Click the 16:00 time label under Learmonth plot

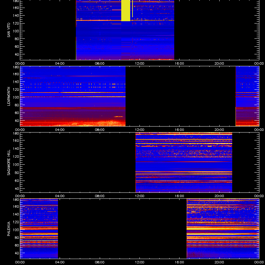(180, 130)
